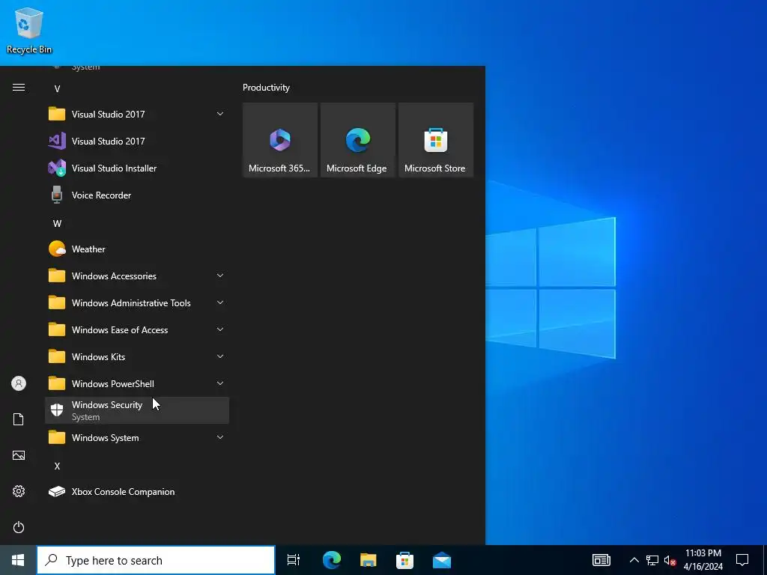This screenshot has height=575, width=767.
Task: Open Visual Studio 2017 app icon
Action: (136, 142)
